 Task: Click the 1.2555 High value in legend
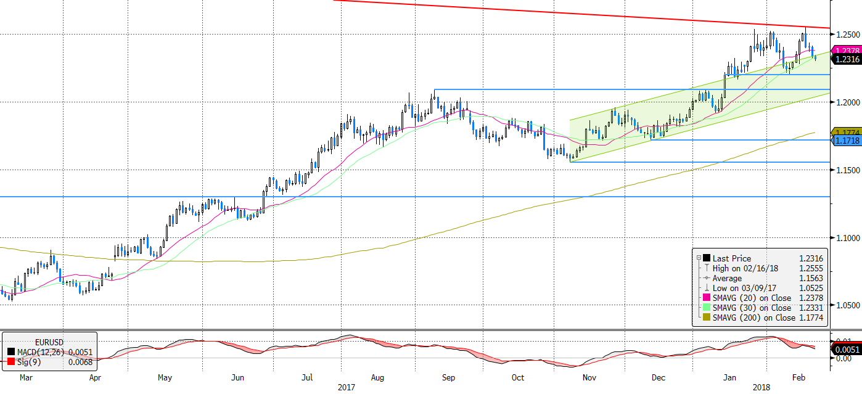pos(811,268)
